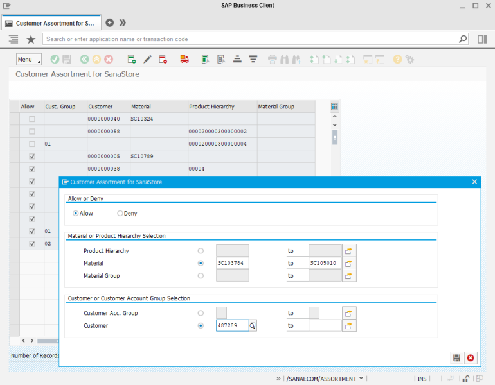
Task: Select the Allow radio button
Action: click(75, 213)
